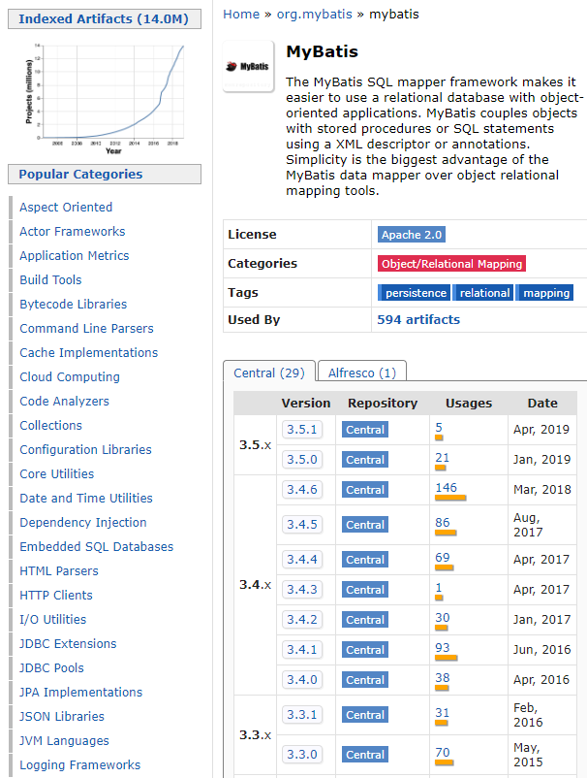Open version 3.3.0

coord(301,754)
